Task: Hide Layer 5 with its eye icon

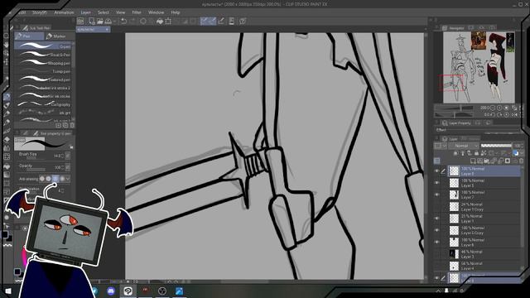Action: click(436, 183)
